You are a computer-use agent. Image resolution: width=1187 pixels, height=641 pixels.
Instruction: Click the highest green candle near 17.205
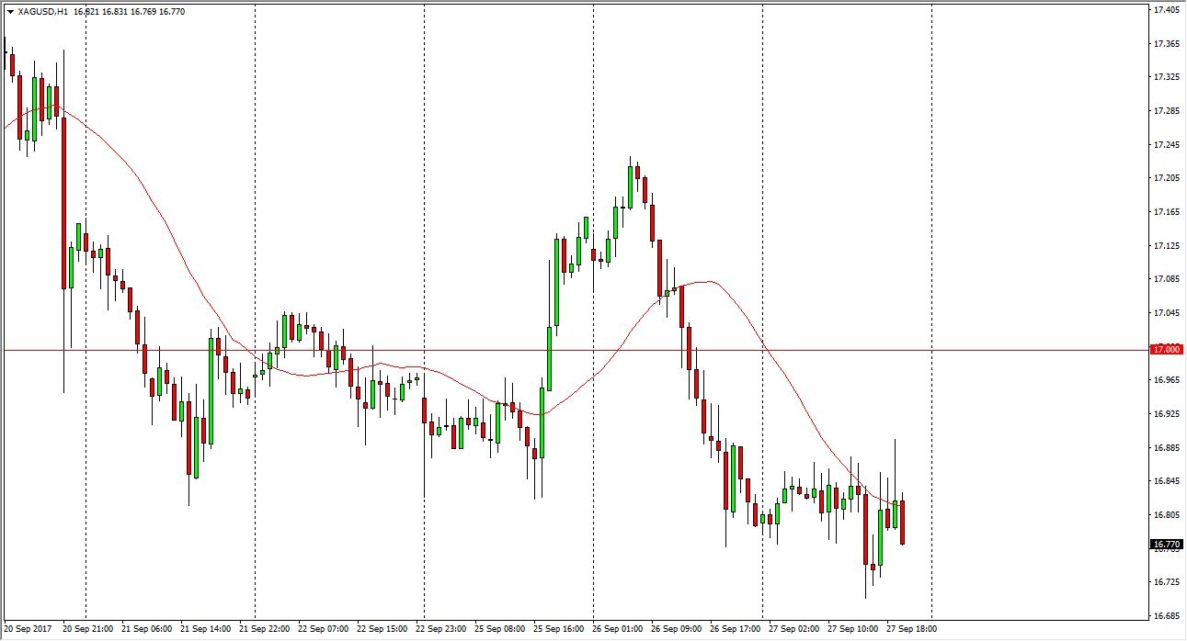coord(631,186)
